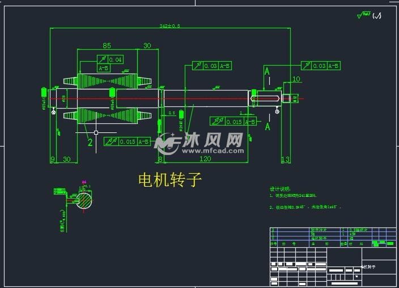Click the 85 dimension above the rotor
399x288 pixels.
107,45
